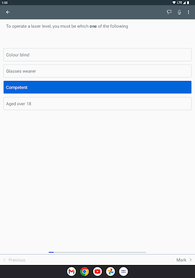Open the three-dot overflow menu
Viewport: 195px width, 278px height.
pos(188,12)
